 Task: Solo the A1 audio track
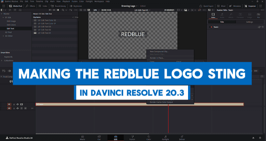[x=22, y=108]
